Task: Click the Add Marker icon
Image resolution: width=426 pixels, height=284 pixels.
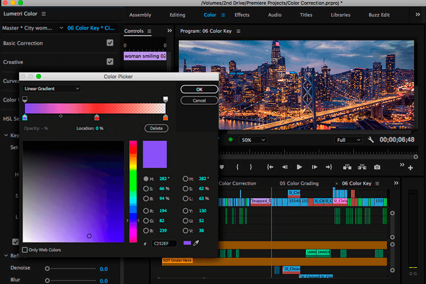Action: tap(221, 167)
